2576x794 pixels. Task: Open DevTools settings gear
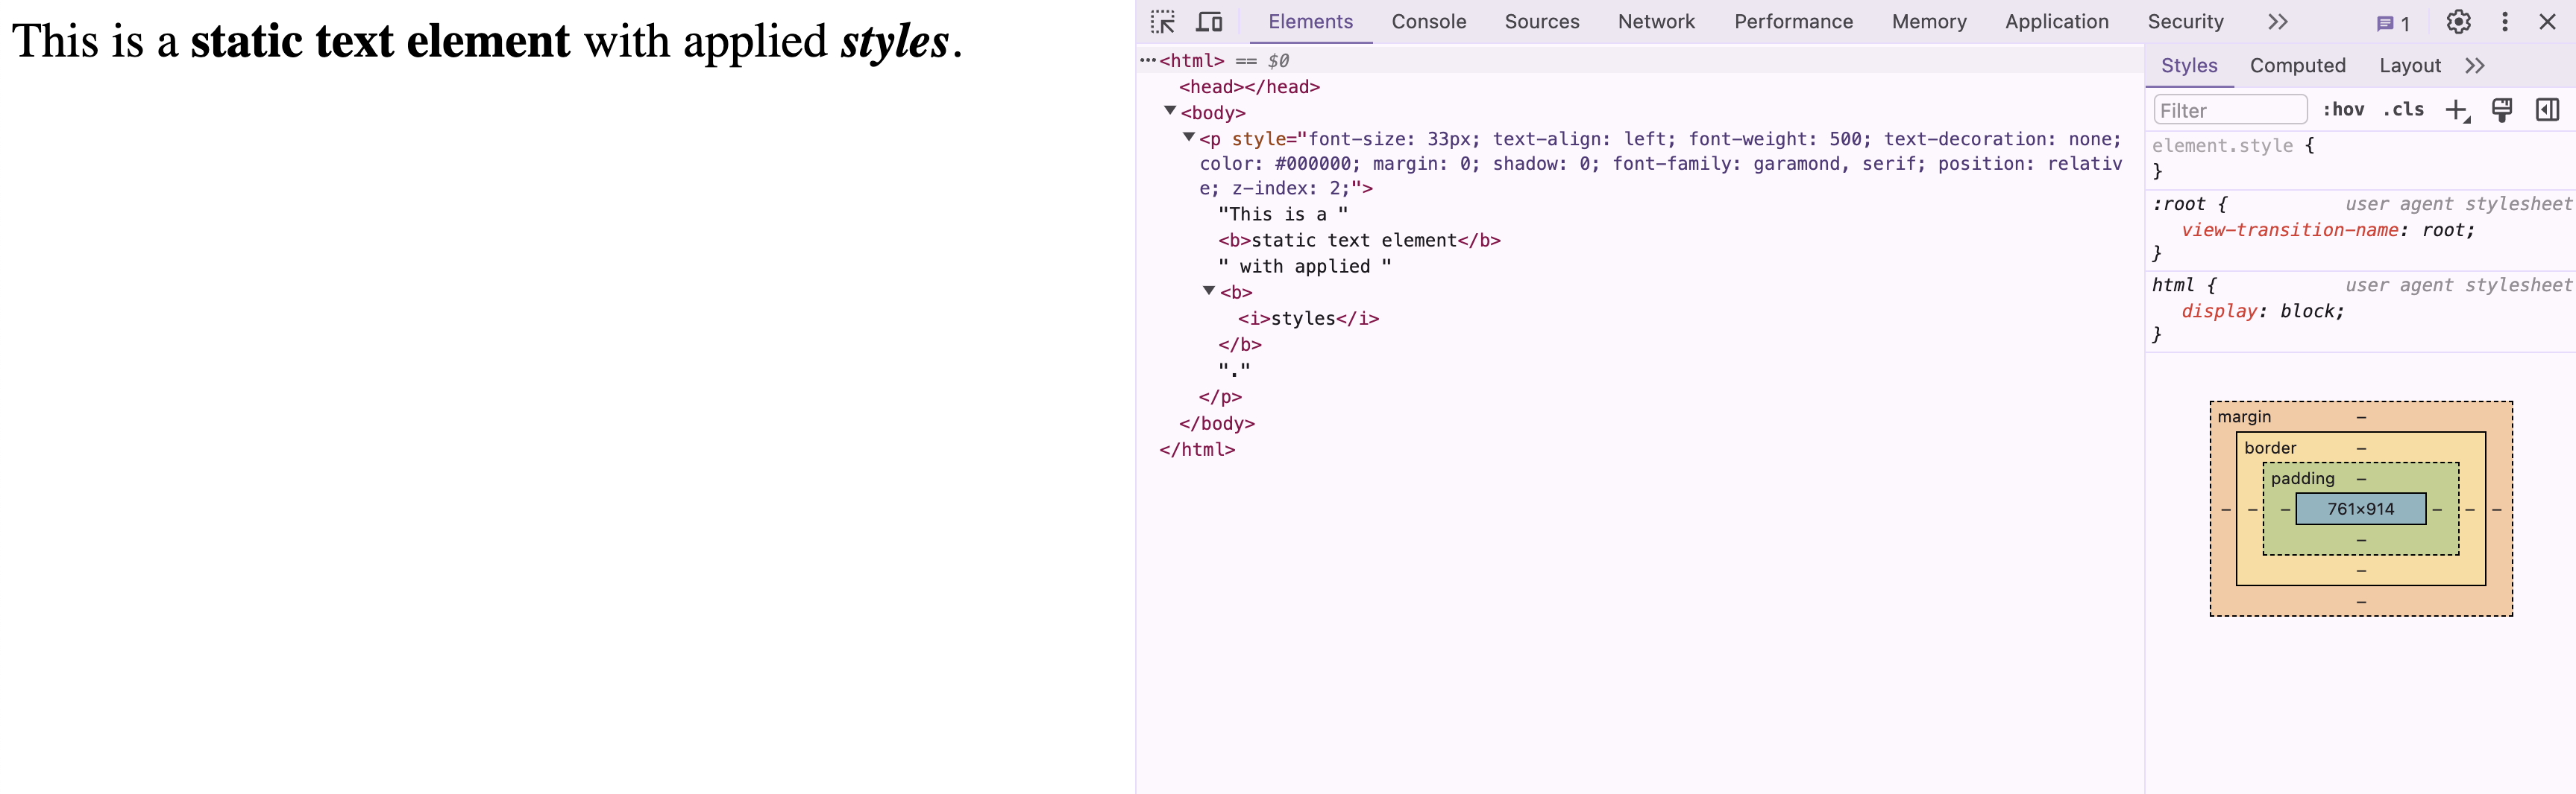[2458, 22]
